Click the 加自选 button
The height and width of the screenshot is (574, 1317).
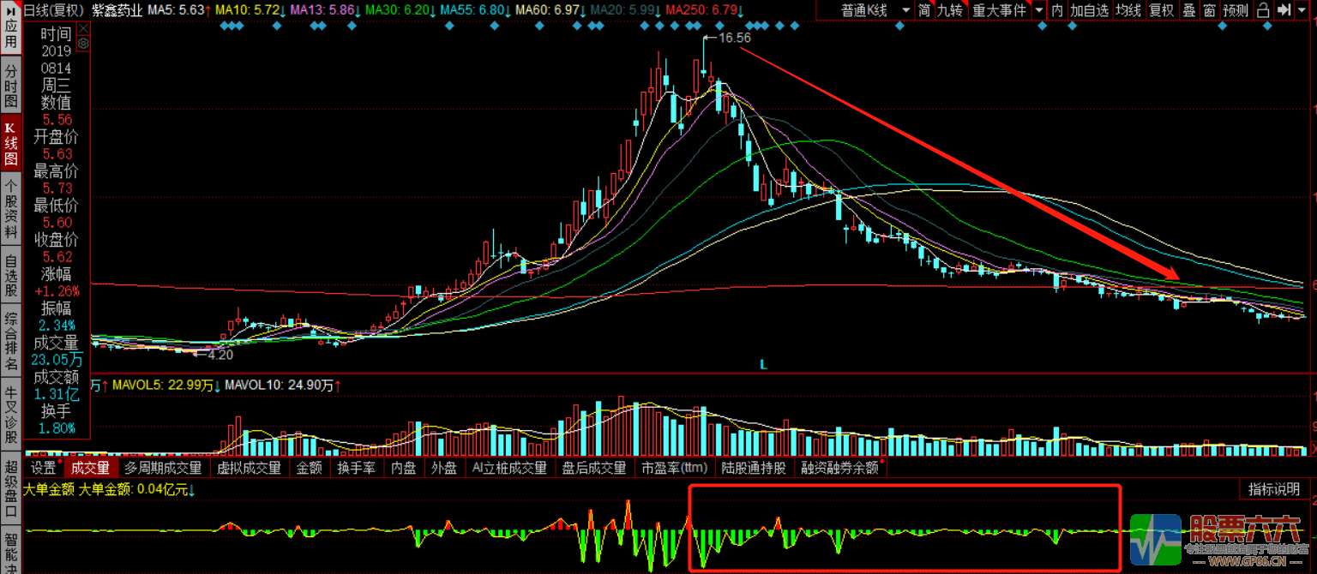pyautogui.click(x=1089, y=10)
